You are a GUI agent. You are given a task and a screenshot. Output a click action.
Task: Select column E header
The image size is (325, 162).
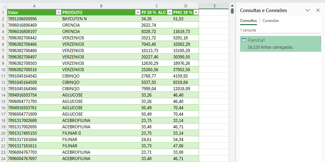(215, 6)
